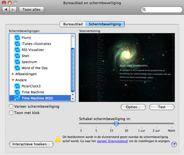Click the Time Machine (RSS) icon
The width and height of the screenshot is (184, 155).
17,98
